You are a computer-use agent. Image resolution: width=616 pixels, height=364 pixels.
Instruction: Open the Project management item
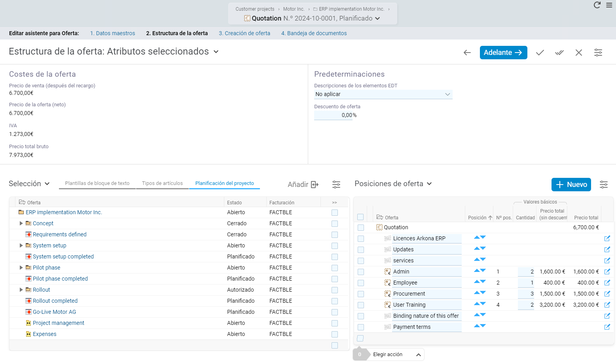coord(59,323)
